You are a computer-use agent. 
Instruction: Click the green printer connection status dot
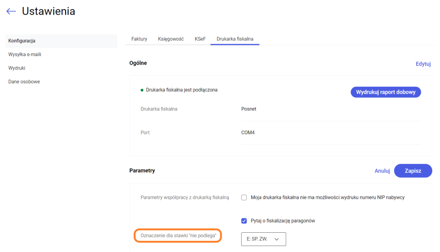tap(142, 90)
